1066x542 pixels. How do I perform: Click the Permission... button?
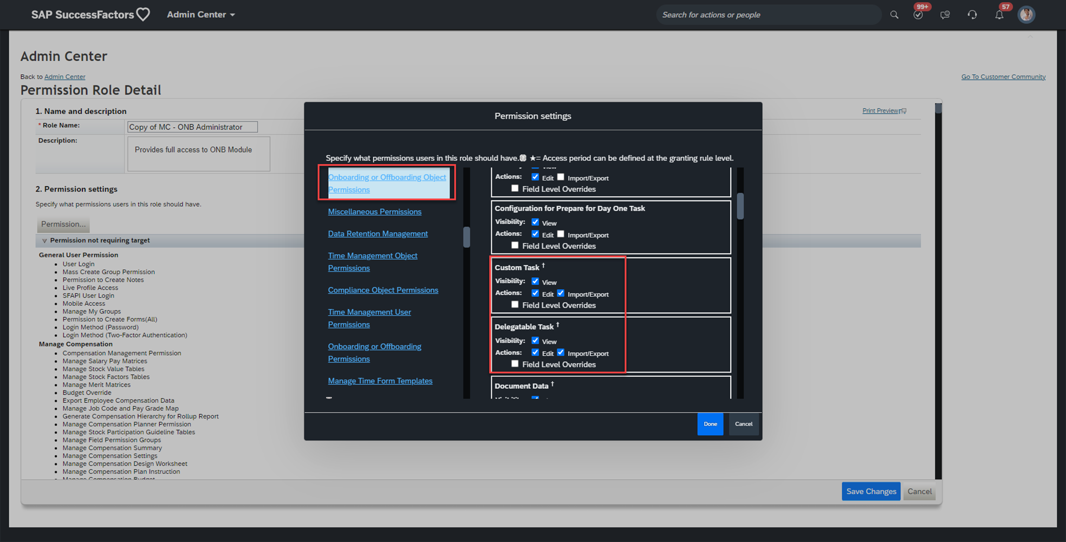click(x=63, y=224)
